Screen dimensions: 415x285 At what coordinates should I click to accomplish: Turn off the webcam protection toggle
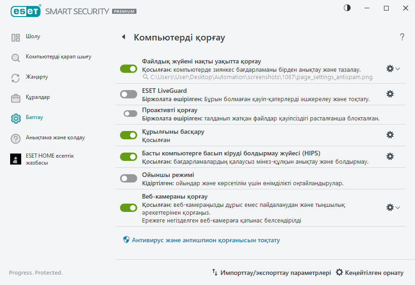coord(129,207)
